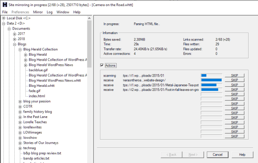Click the Foot-in-fall-leaves progress bar
This screenshot has width=258, height=163.
click(211, 90)
